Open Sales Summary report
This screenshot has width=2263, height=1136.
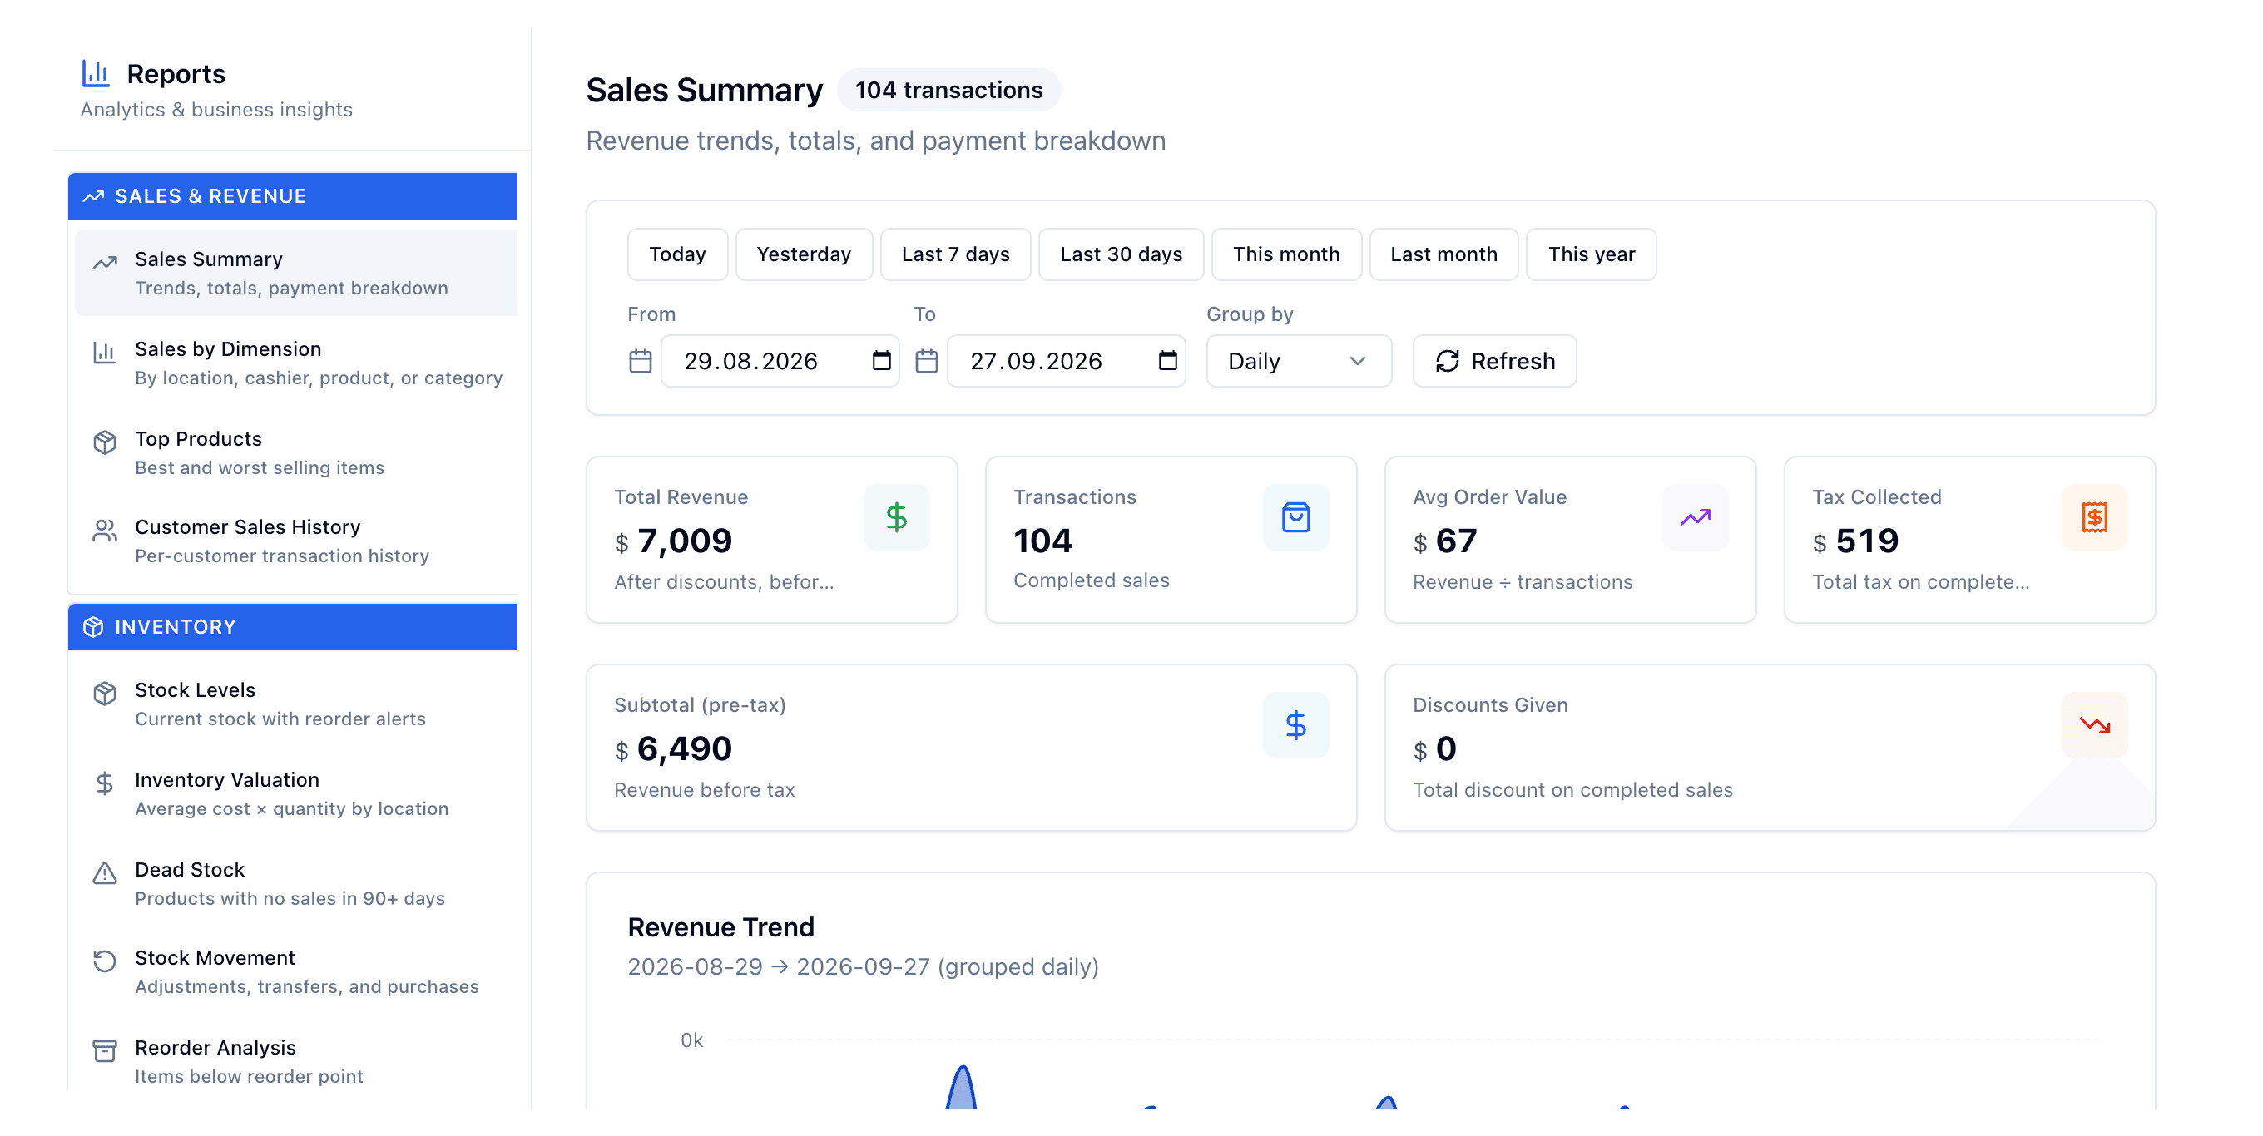pos(296,273)
